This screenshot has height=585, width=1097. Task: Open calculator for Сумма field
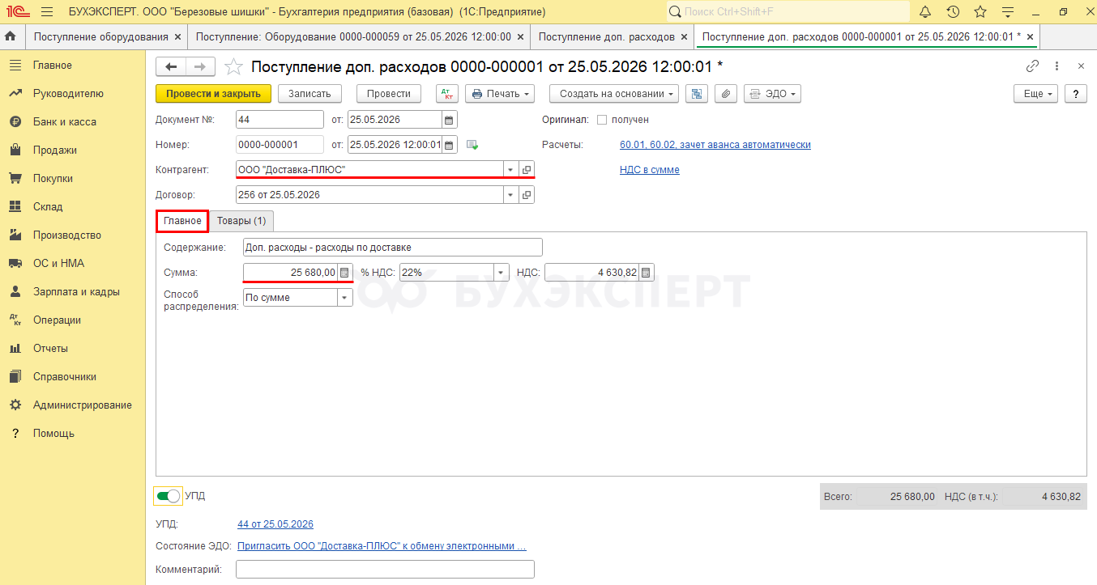[345, 273]
